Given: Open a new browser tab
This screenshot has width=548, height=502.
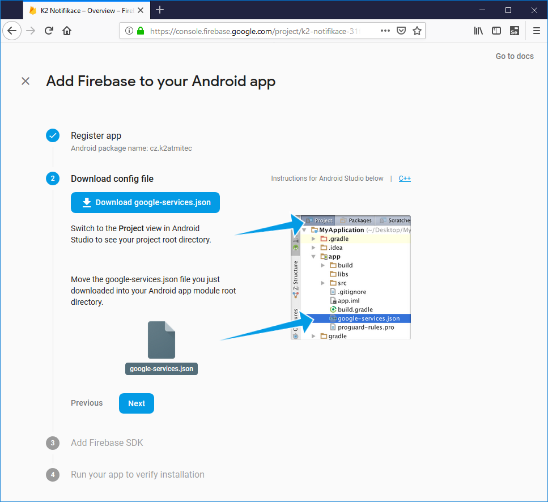Looking at the screenshot, I should [160, 10].
